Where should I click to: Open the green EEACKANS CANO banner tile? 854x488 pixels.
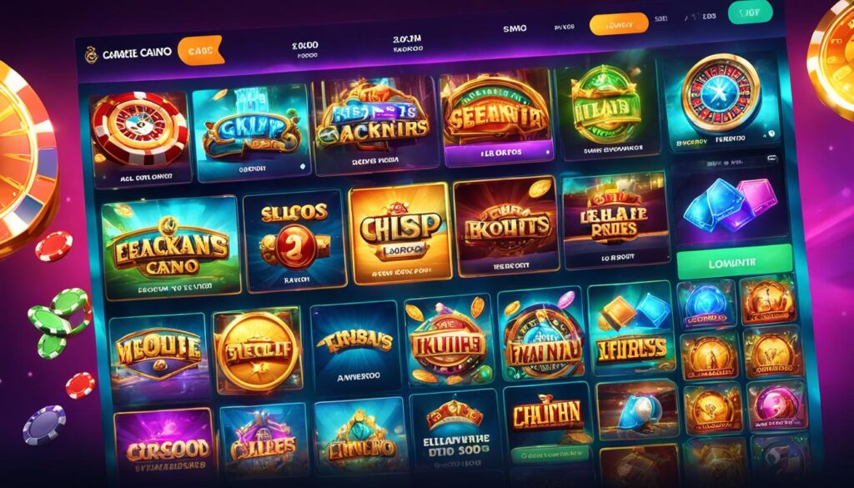[x=171, y=249]
